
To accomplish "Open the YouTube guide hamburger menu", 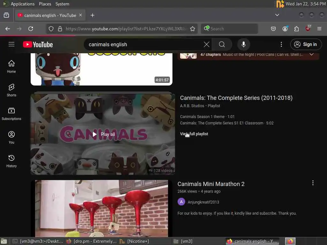I will 11,44.
